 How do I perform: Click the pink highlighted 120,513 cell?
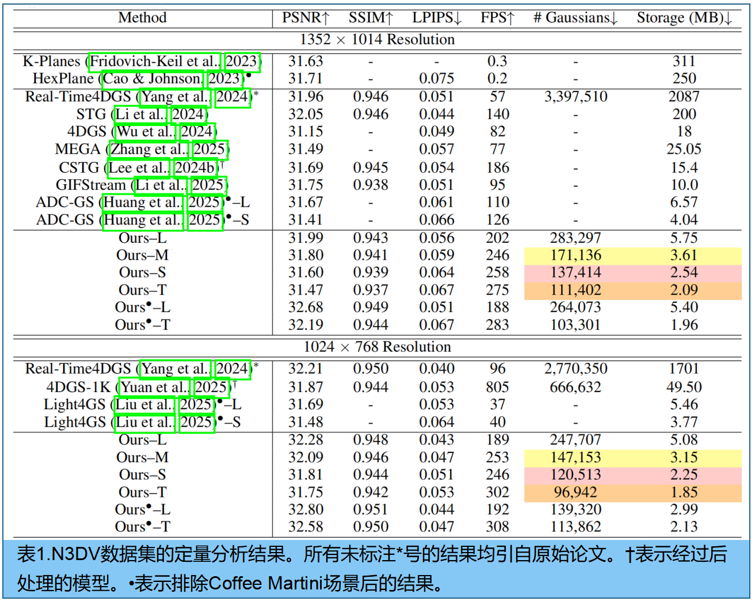[575, 475]
